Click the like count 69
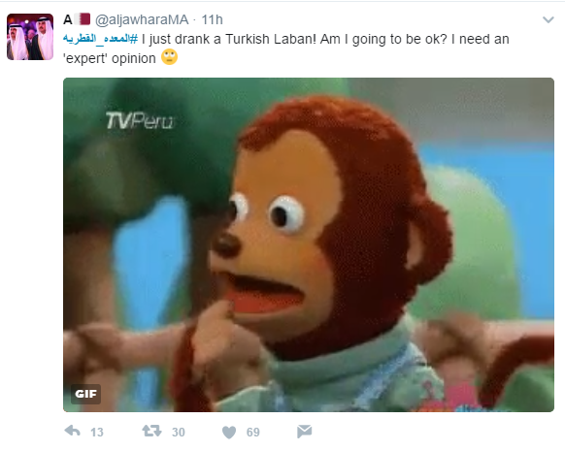This screenshot has width=565, height=451. click(x=253, y=432)
